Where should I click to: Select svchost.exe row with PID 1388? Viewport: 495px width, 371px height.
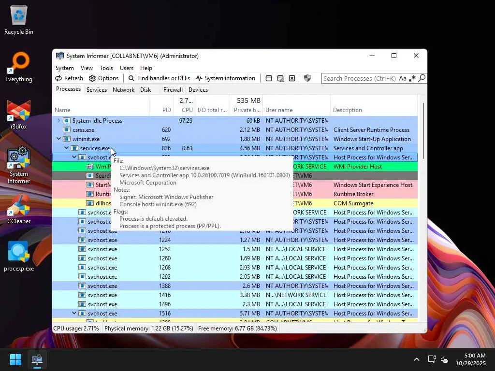235,286
